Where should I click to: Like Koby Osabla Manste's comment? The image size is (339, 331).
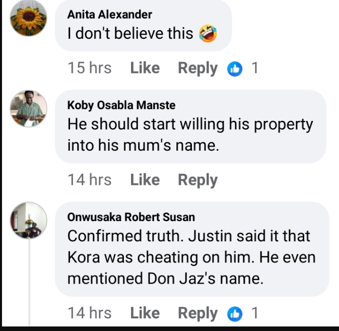click(145, 180)
